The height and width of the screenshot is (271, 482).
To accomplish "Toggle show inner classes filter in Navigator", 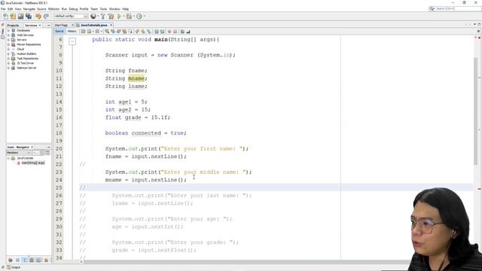I will tap(38, 260).
